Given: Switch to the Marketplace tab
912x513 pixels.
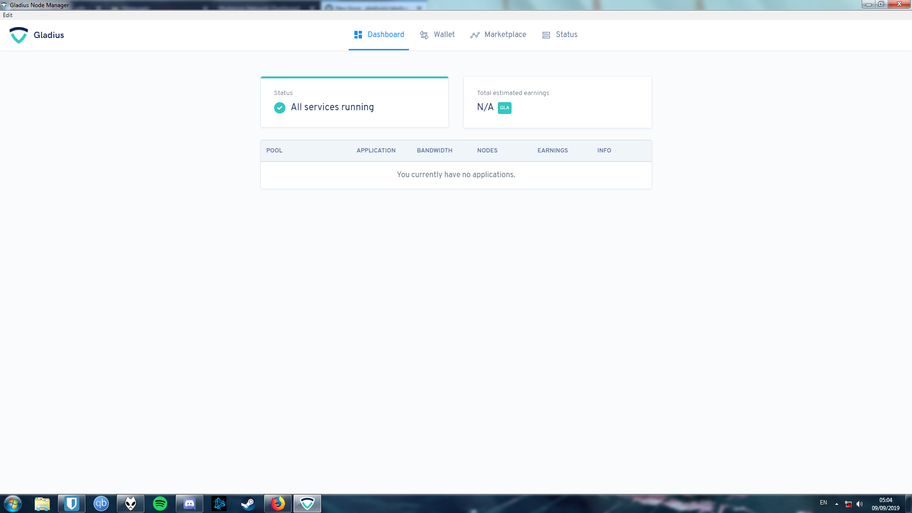Looking at the screenshot, I should (498, 35).
